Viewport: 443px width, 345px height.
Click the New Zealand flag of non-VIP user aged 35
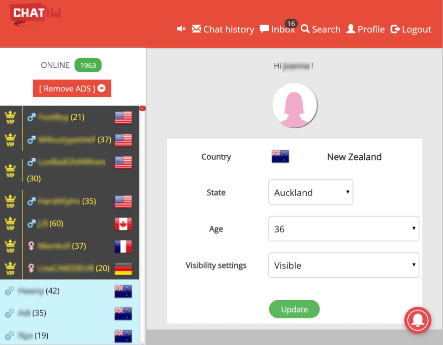click(x=123, y=314)
